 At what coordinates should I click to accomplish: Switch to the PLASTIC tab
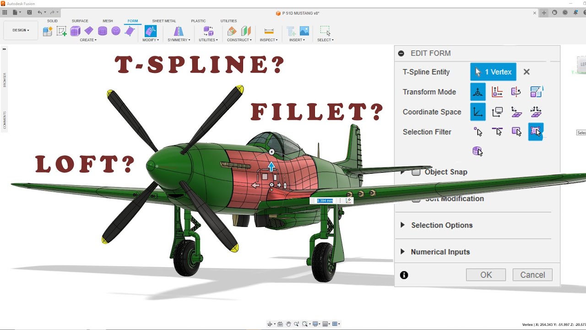point(198,21)
